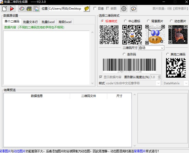Viewport: 189px width, 153px height.
Task: Enable the 日志 log checkbox
Action: point(95,9)
